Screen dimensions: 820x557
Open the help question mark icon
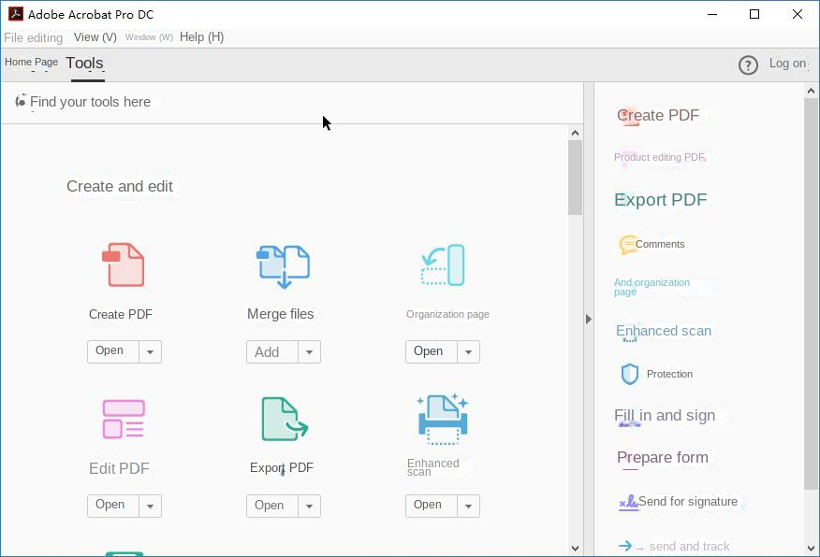coord(748,64)
